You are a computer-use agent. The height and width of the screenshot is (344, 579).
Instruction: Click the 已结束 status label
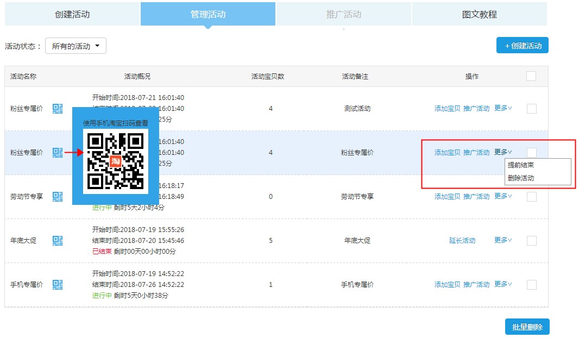point(102,251)
